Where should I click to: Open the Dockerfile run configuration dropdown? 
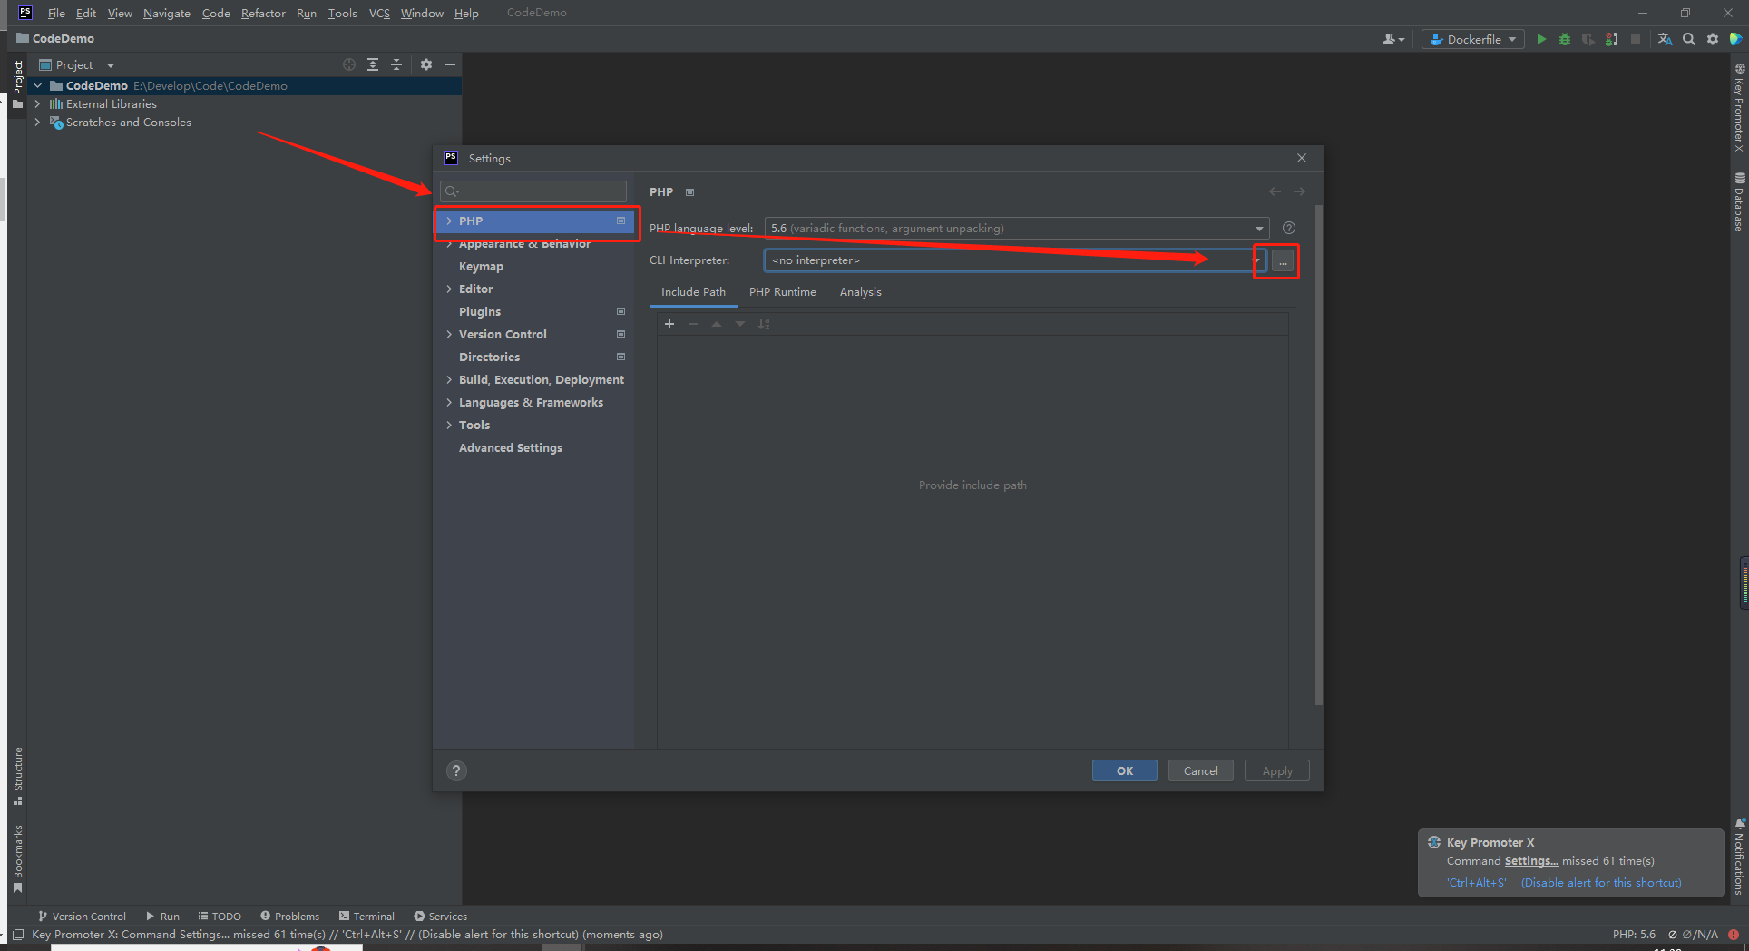pyautogui.click(x=1472, y=39)
